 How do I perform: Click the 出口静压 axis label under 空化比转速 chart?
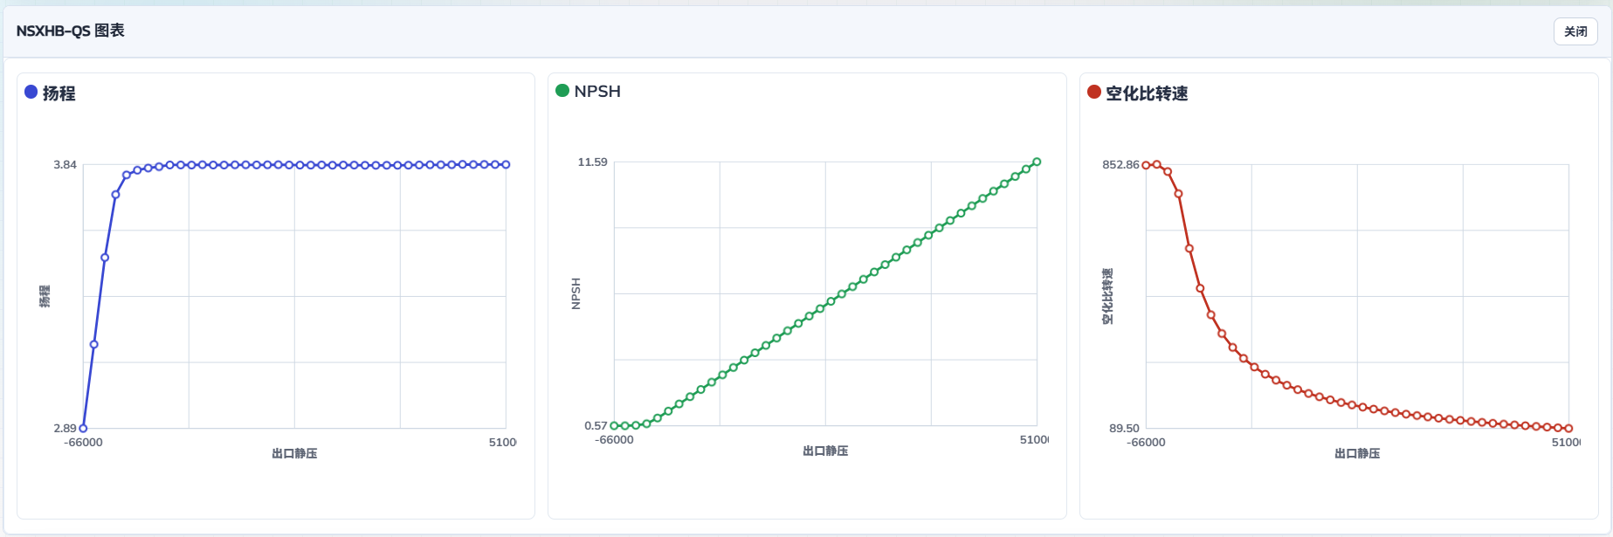(x=1357, y=453)
